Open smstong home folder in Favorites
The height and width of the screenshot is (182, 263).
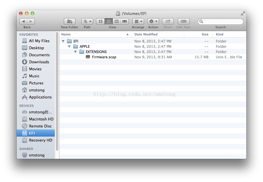36,90
